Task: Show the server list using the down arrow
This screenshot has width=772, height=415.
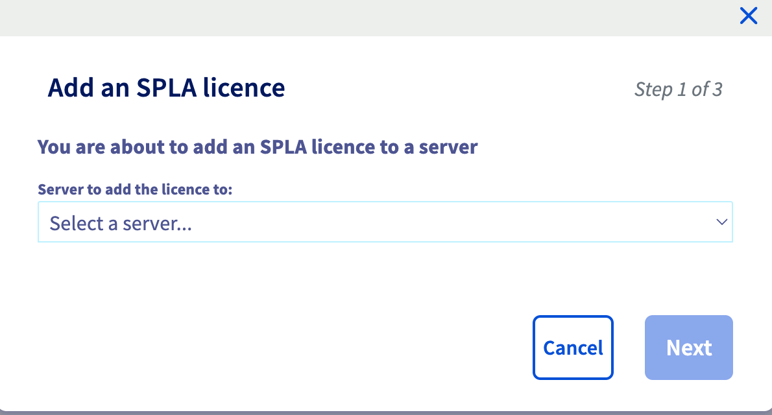Action: click(x=721, y=222)
